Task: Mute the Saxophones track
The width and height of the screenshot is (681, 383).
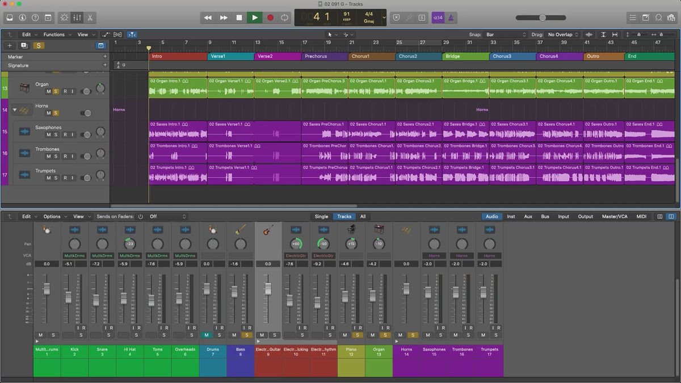Action: (x=49, y=135)
